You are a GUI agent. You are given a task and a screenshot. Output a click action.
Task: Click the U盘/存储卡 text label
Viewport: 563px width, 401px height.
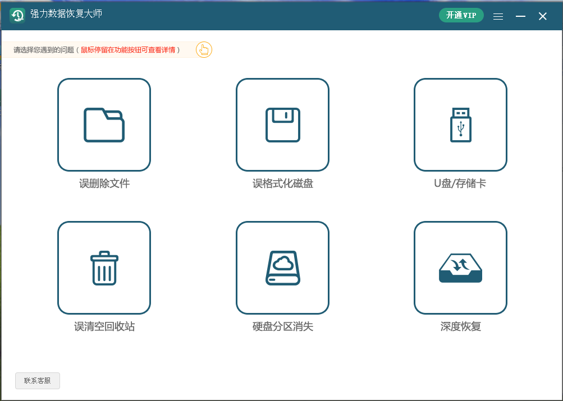click(x=460, y=183)
